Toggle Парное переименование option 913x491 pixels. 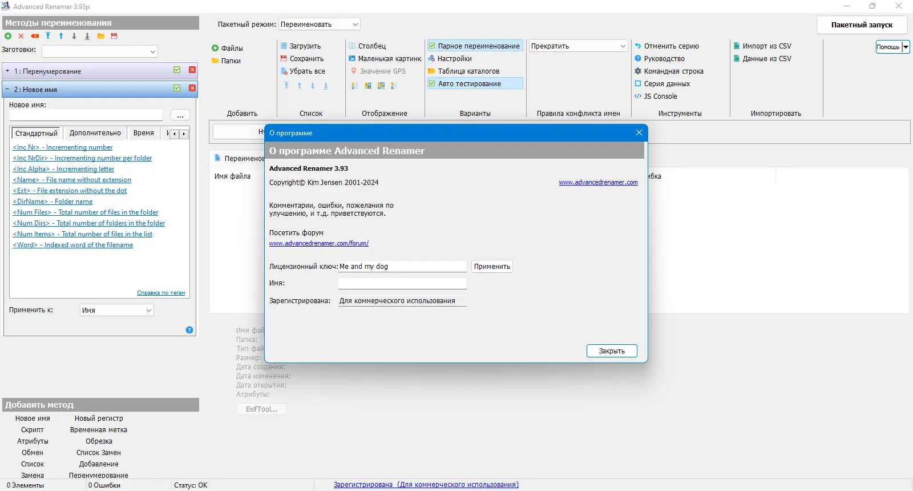[x=475, y=46]
